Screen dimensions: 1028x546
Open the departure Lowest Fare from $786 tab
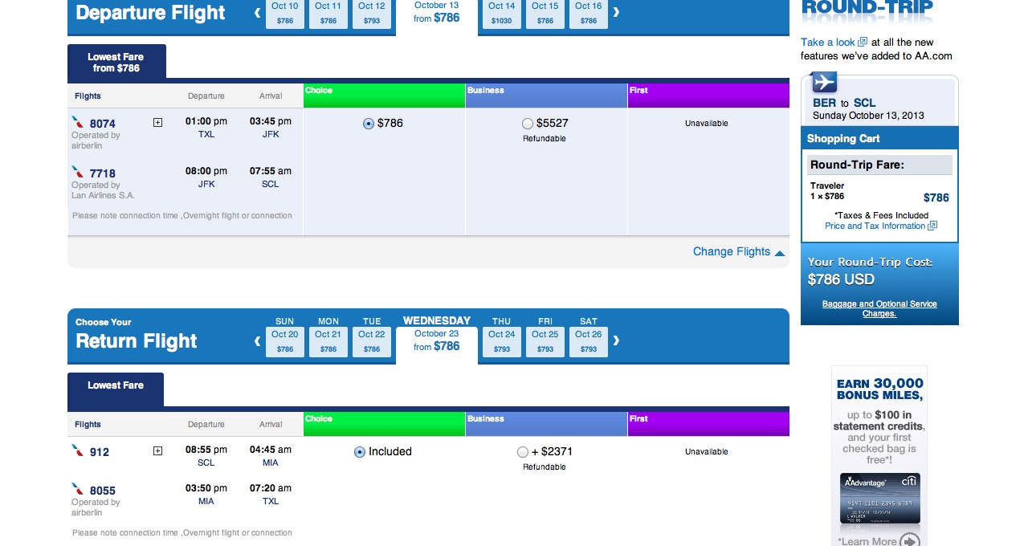(x=116, y=62)
